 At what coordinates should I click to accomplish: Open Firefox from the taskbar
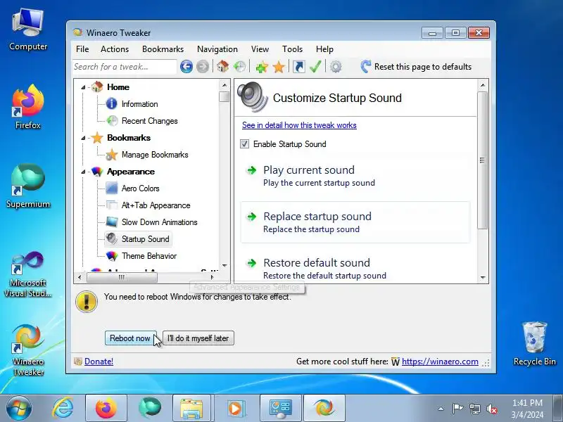(106, 409)
